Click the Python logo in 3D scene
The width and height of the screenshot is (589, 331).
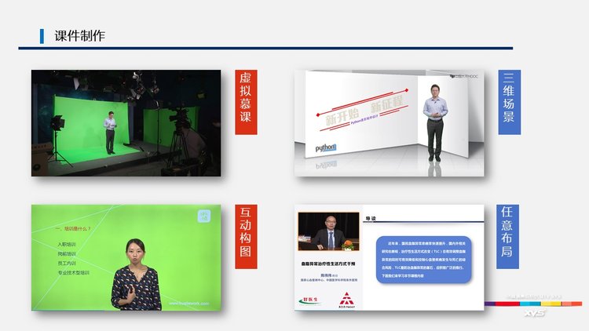click(325, 147)
